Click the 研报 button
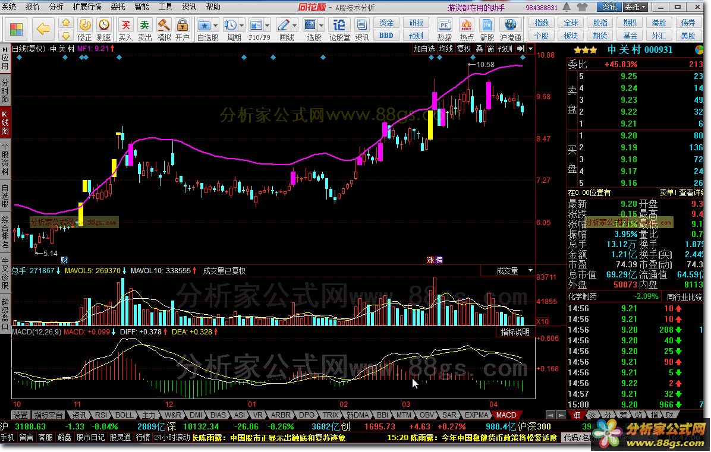 (x=416, y=23)
